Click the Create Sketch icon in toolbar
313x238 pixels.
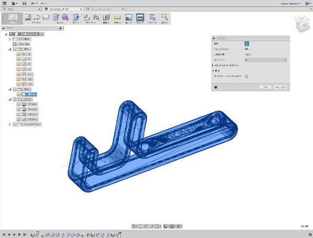point(28,17)
